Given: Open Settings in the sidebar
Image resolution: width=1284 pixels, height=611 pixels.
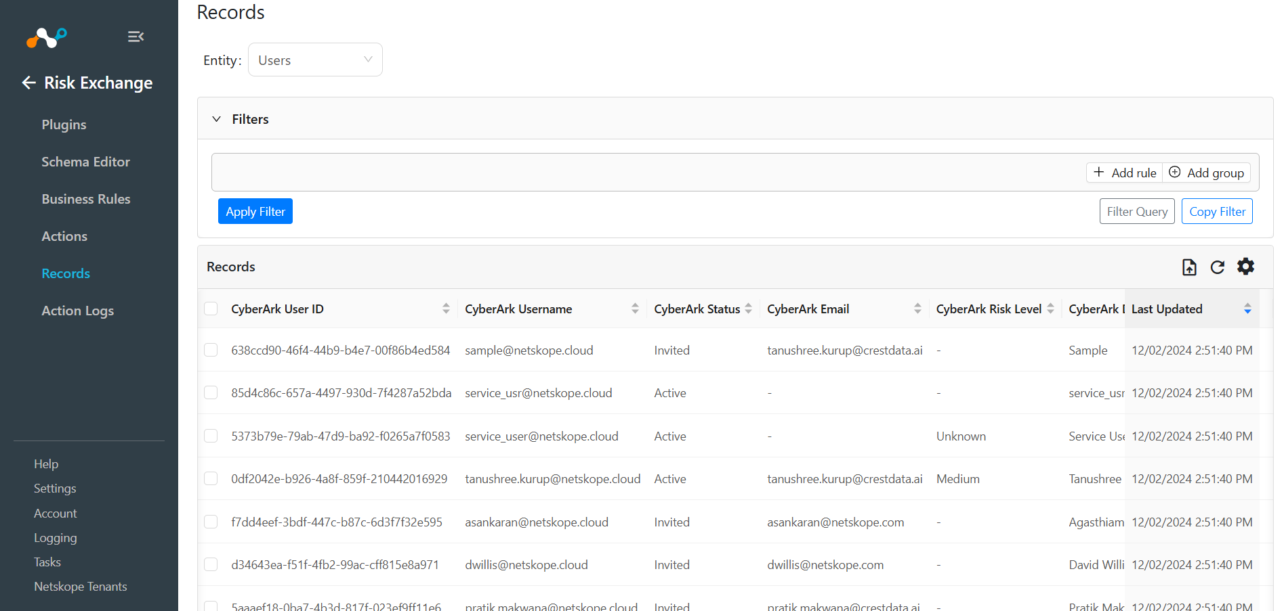Looking at the screenshot, I should [55, 489].
